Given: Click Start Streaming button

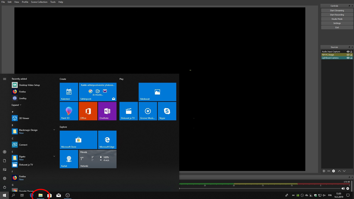Looking at the screenshot, I should [337, 11].
